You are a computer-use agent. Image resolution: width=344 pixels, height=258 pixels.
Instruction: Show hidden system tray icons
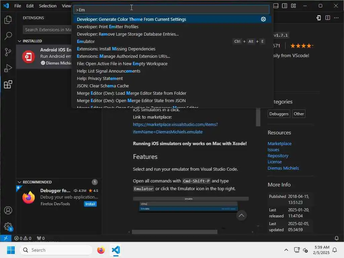click(x=286, y=250)
